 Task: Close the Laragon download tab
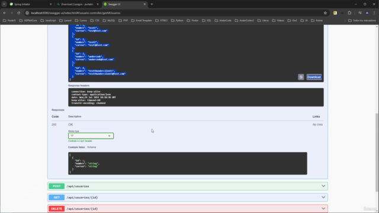(x=98, y=4)
